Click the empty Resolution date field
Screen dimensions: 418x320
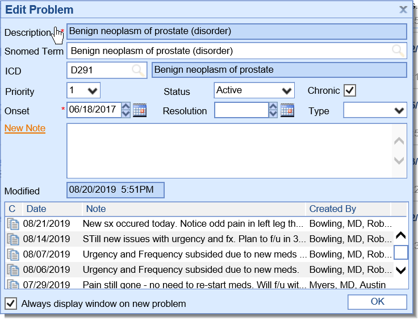pyautogui.click(x=241, y=110)
